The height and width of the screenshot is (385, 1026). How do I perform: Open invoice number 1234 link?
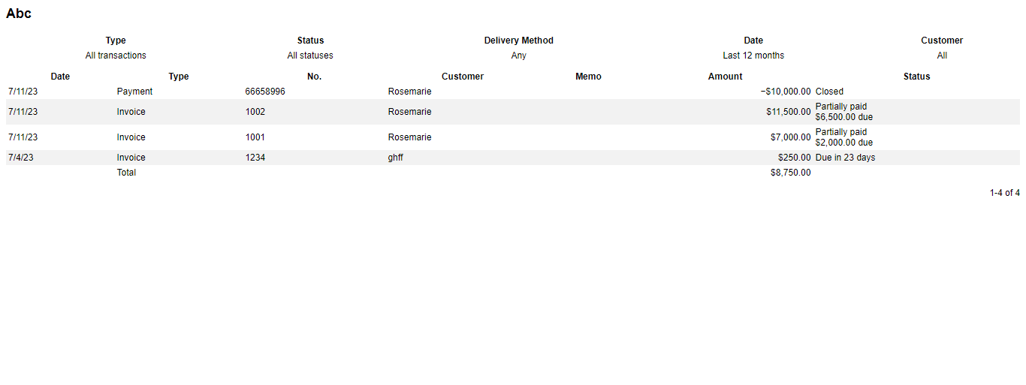(x=255, y=158)
